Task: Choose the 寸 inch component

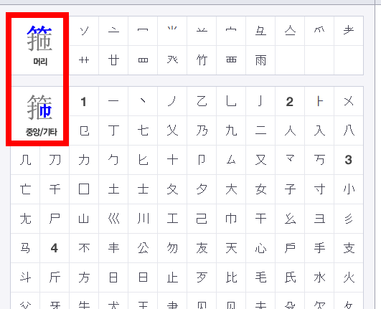Action: click(x=319, y=189)
